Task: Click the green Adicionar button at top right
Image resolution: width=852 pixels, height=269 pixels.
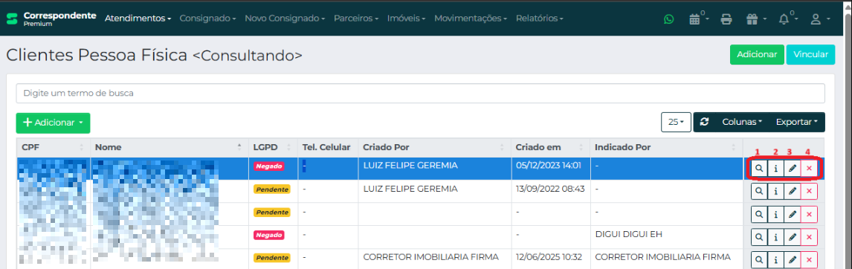Action: pyautogui.click(x=757, y=55)
